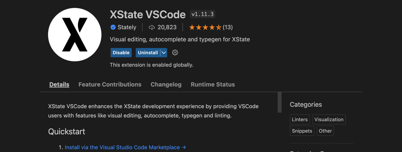Image resolution: width=402 pixels, height=152 pixels.
Task: Open the Changelog tab
Action: (x=166, y=84)
